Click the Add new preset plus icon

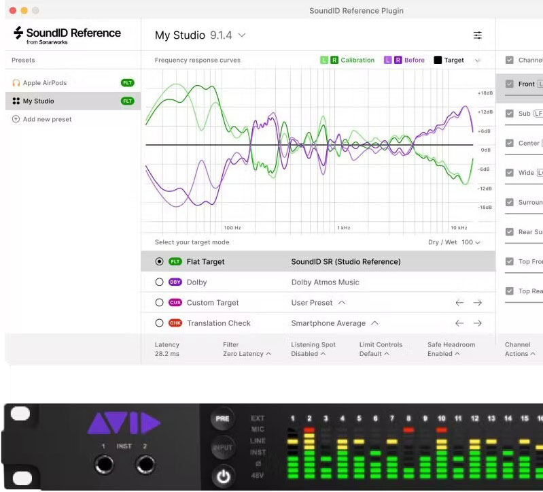[16, 119]
